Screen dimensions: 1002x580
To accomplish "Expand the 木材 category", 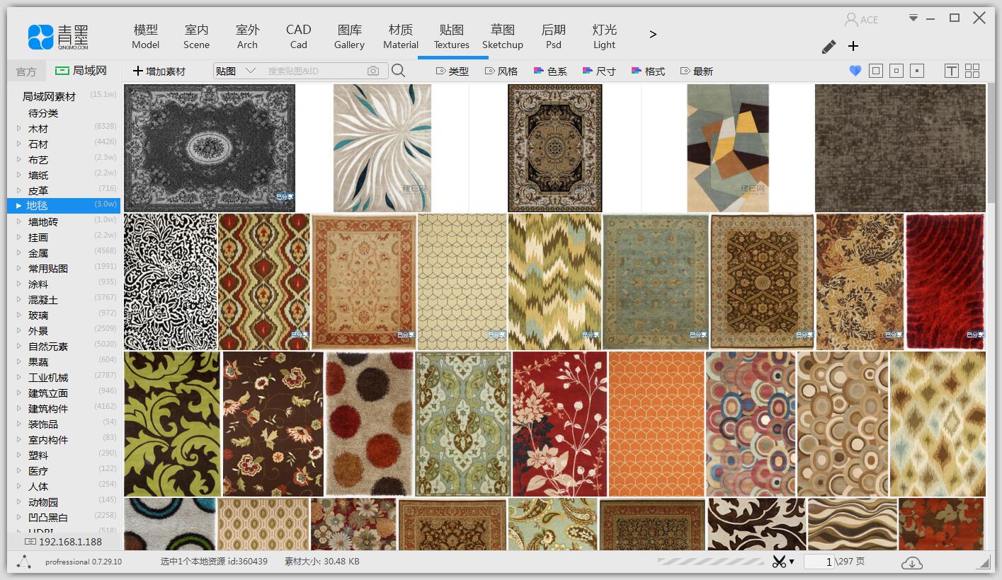I will point(18,129).
